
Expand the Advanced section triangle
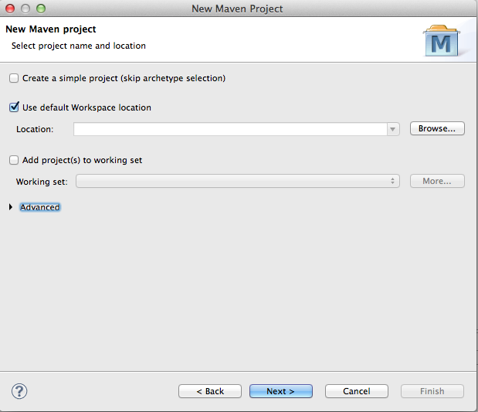point(11,207)
